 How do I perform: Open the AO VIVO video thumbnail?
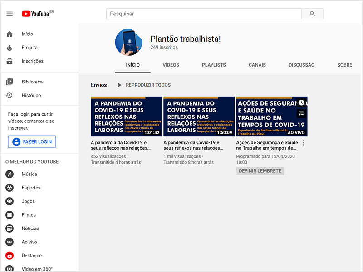(x=272, y=117)
